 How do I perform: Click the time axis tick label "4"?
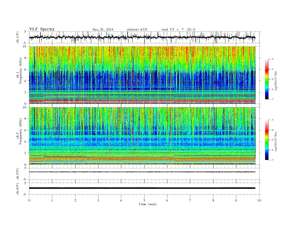tap(121, 200)
